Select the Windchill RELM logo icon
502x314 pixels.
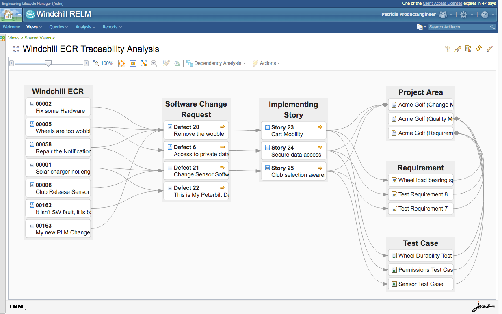(30, 15)
